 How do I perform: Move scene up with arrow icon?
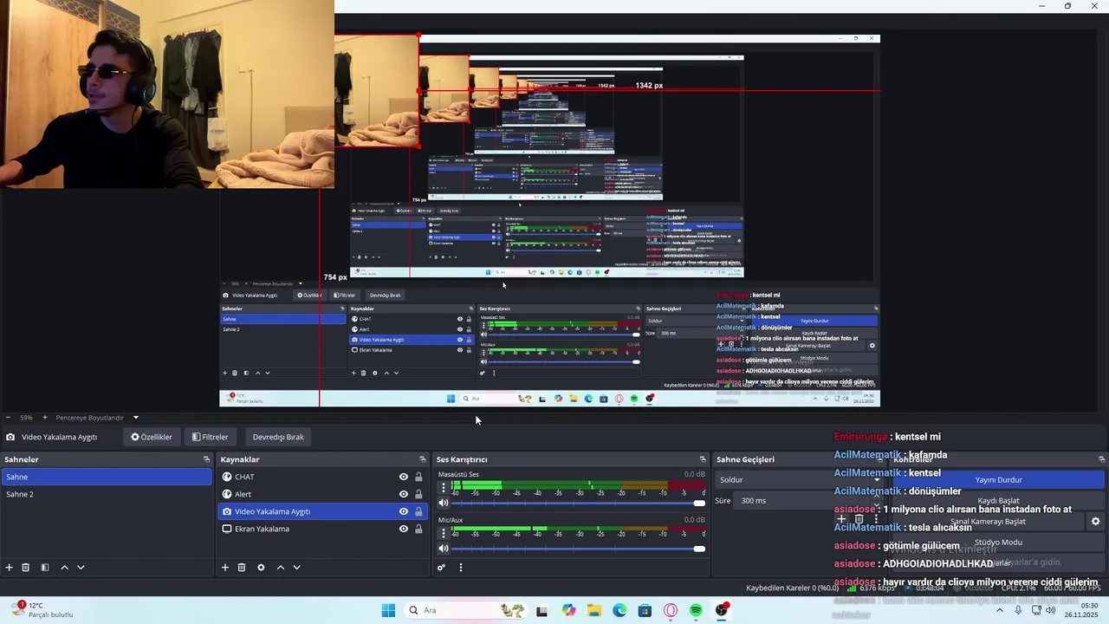click(64, 568)
